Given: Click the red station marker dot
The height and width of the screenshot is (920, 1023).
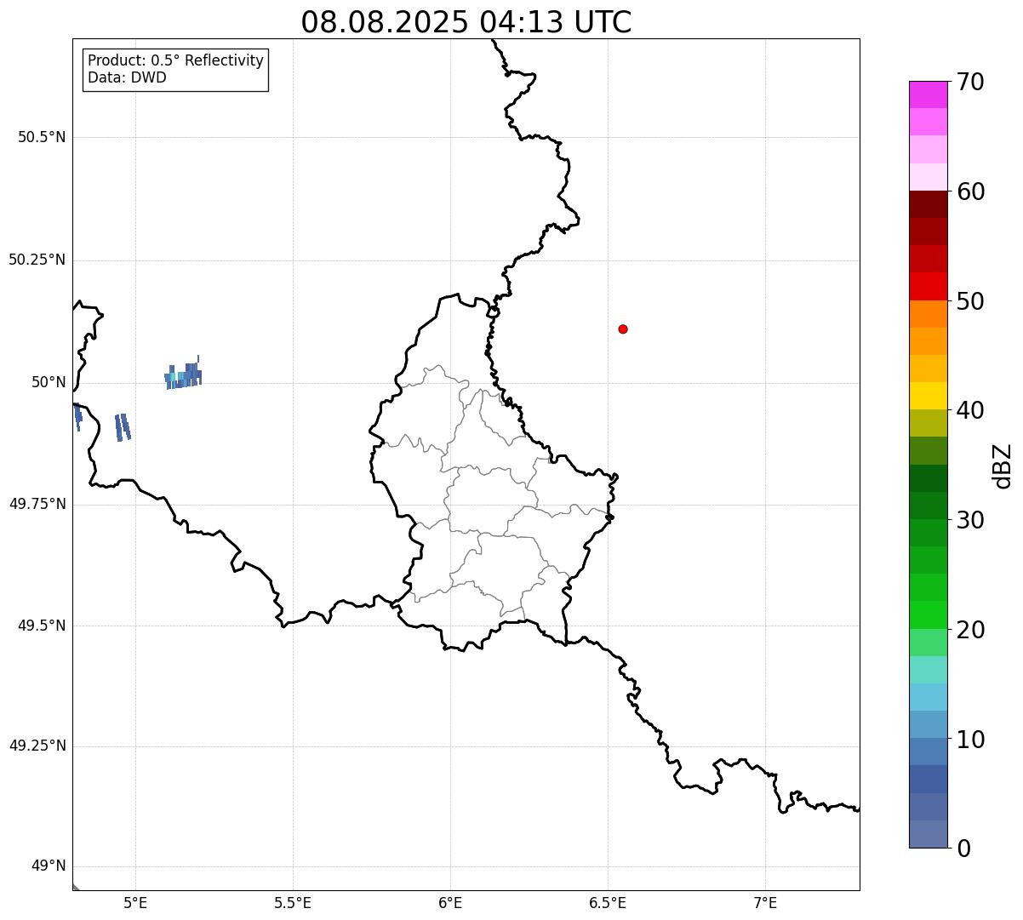Looking at the screenshot, I should click(623, 329).
